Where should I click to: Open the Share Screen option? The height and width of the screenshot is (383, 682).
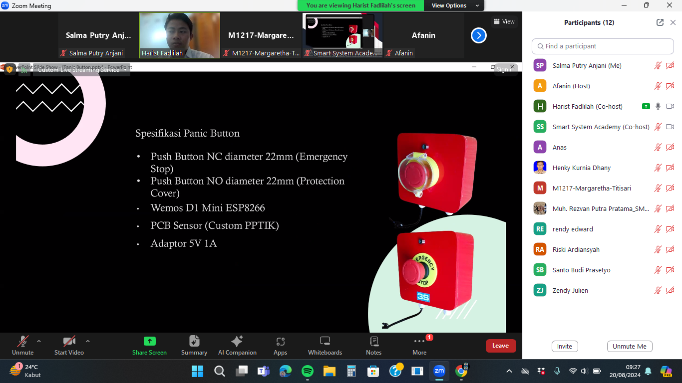pyautogui.click(x=149, y=346)
